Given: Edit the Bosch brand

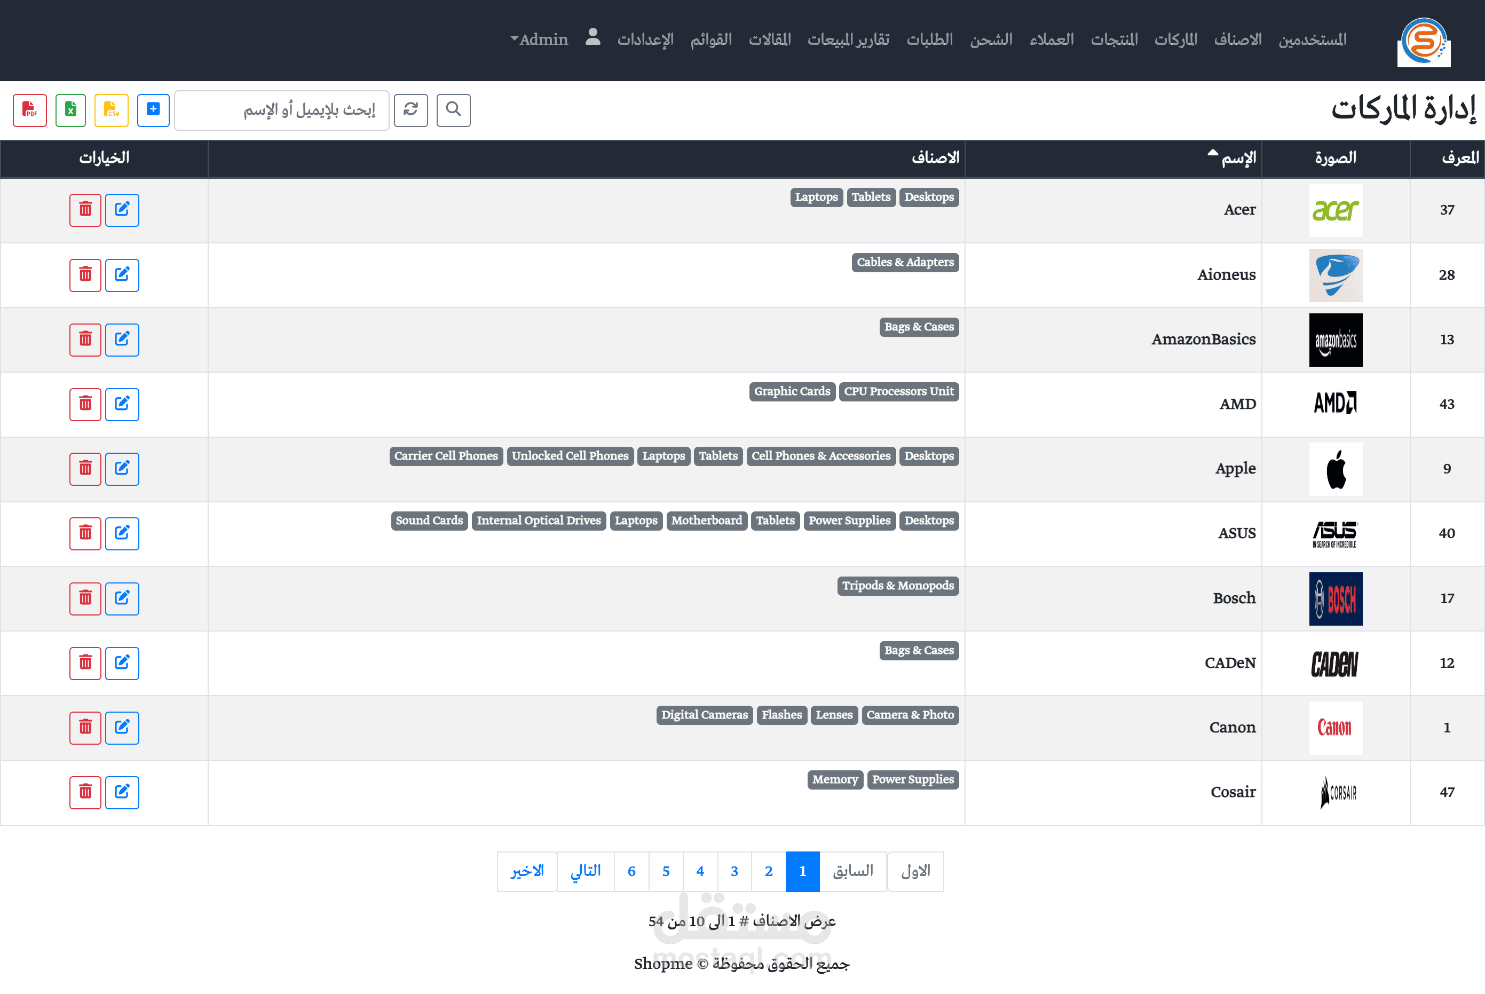Looking at the screenshot, I should click(122, 598).
